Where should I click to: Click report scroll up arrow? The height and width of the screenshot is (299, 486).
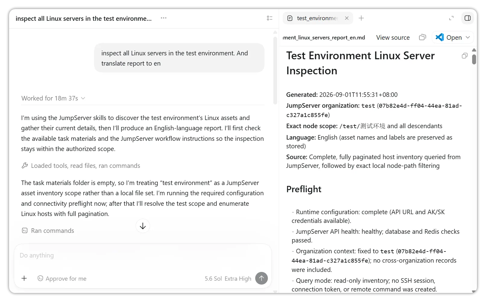coord(474,50)
